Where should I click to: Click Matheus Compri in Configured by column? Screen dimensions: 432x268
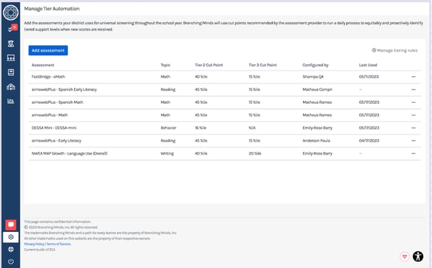[317, 90]
